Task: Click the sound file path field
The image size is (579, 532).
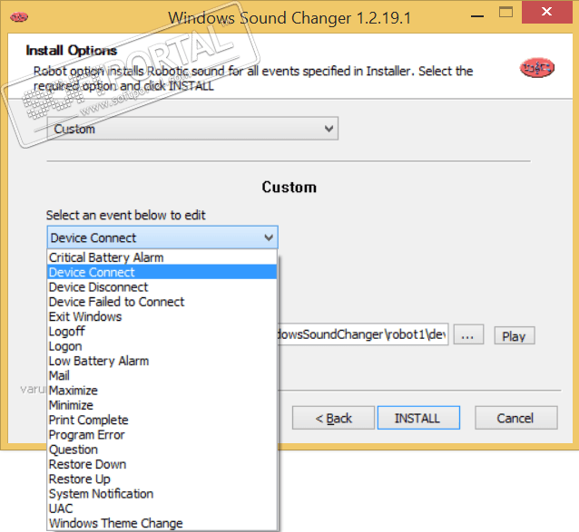Action: pos(363,334)
